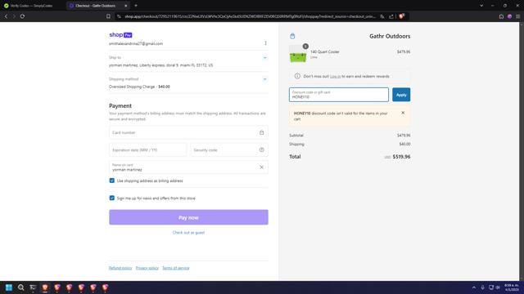Open the taskbar clock and date
The image size is (524, 294).
pyautogui.click(x=512, y=287)
